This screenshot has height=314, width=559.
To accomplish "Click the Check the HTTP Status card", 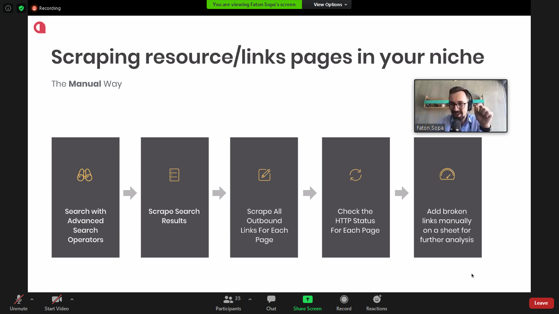I will tap(356, 197).
